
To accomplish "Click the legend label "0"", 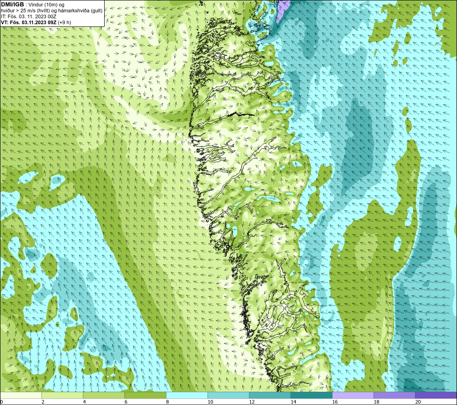I will (x=1, y=402).
